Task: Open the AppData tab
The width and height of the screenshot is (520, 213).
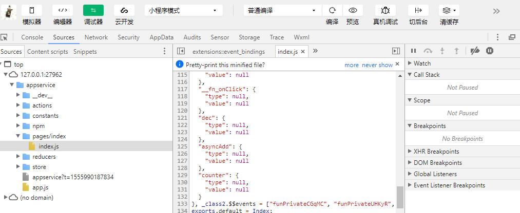Action: click(x=161, y=37)
